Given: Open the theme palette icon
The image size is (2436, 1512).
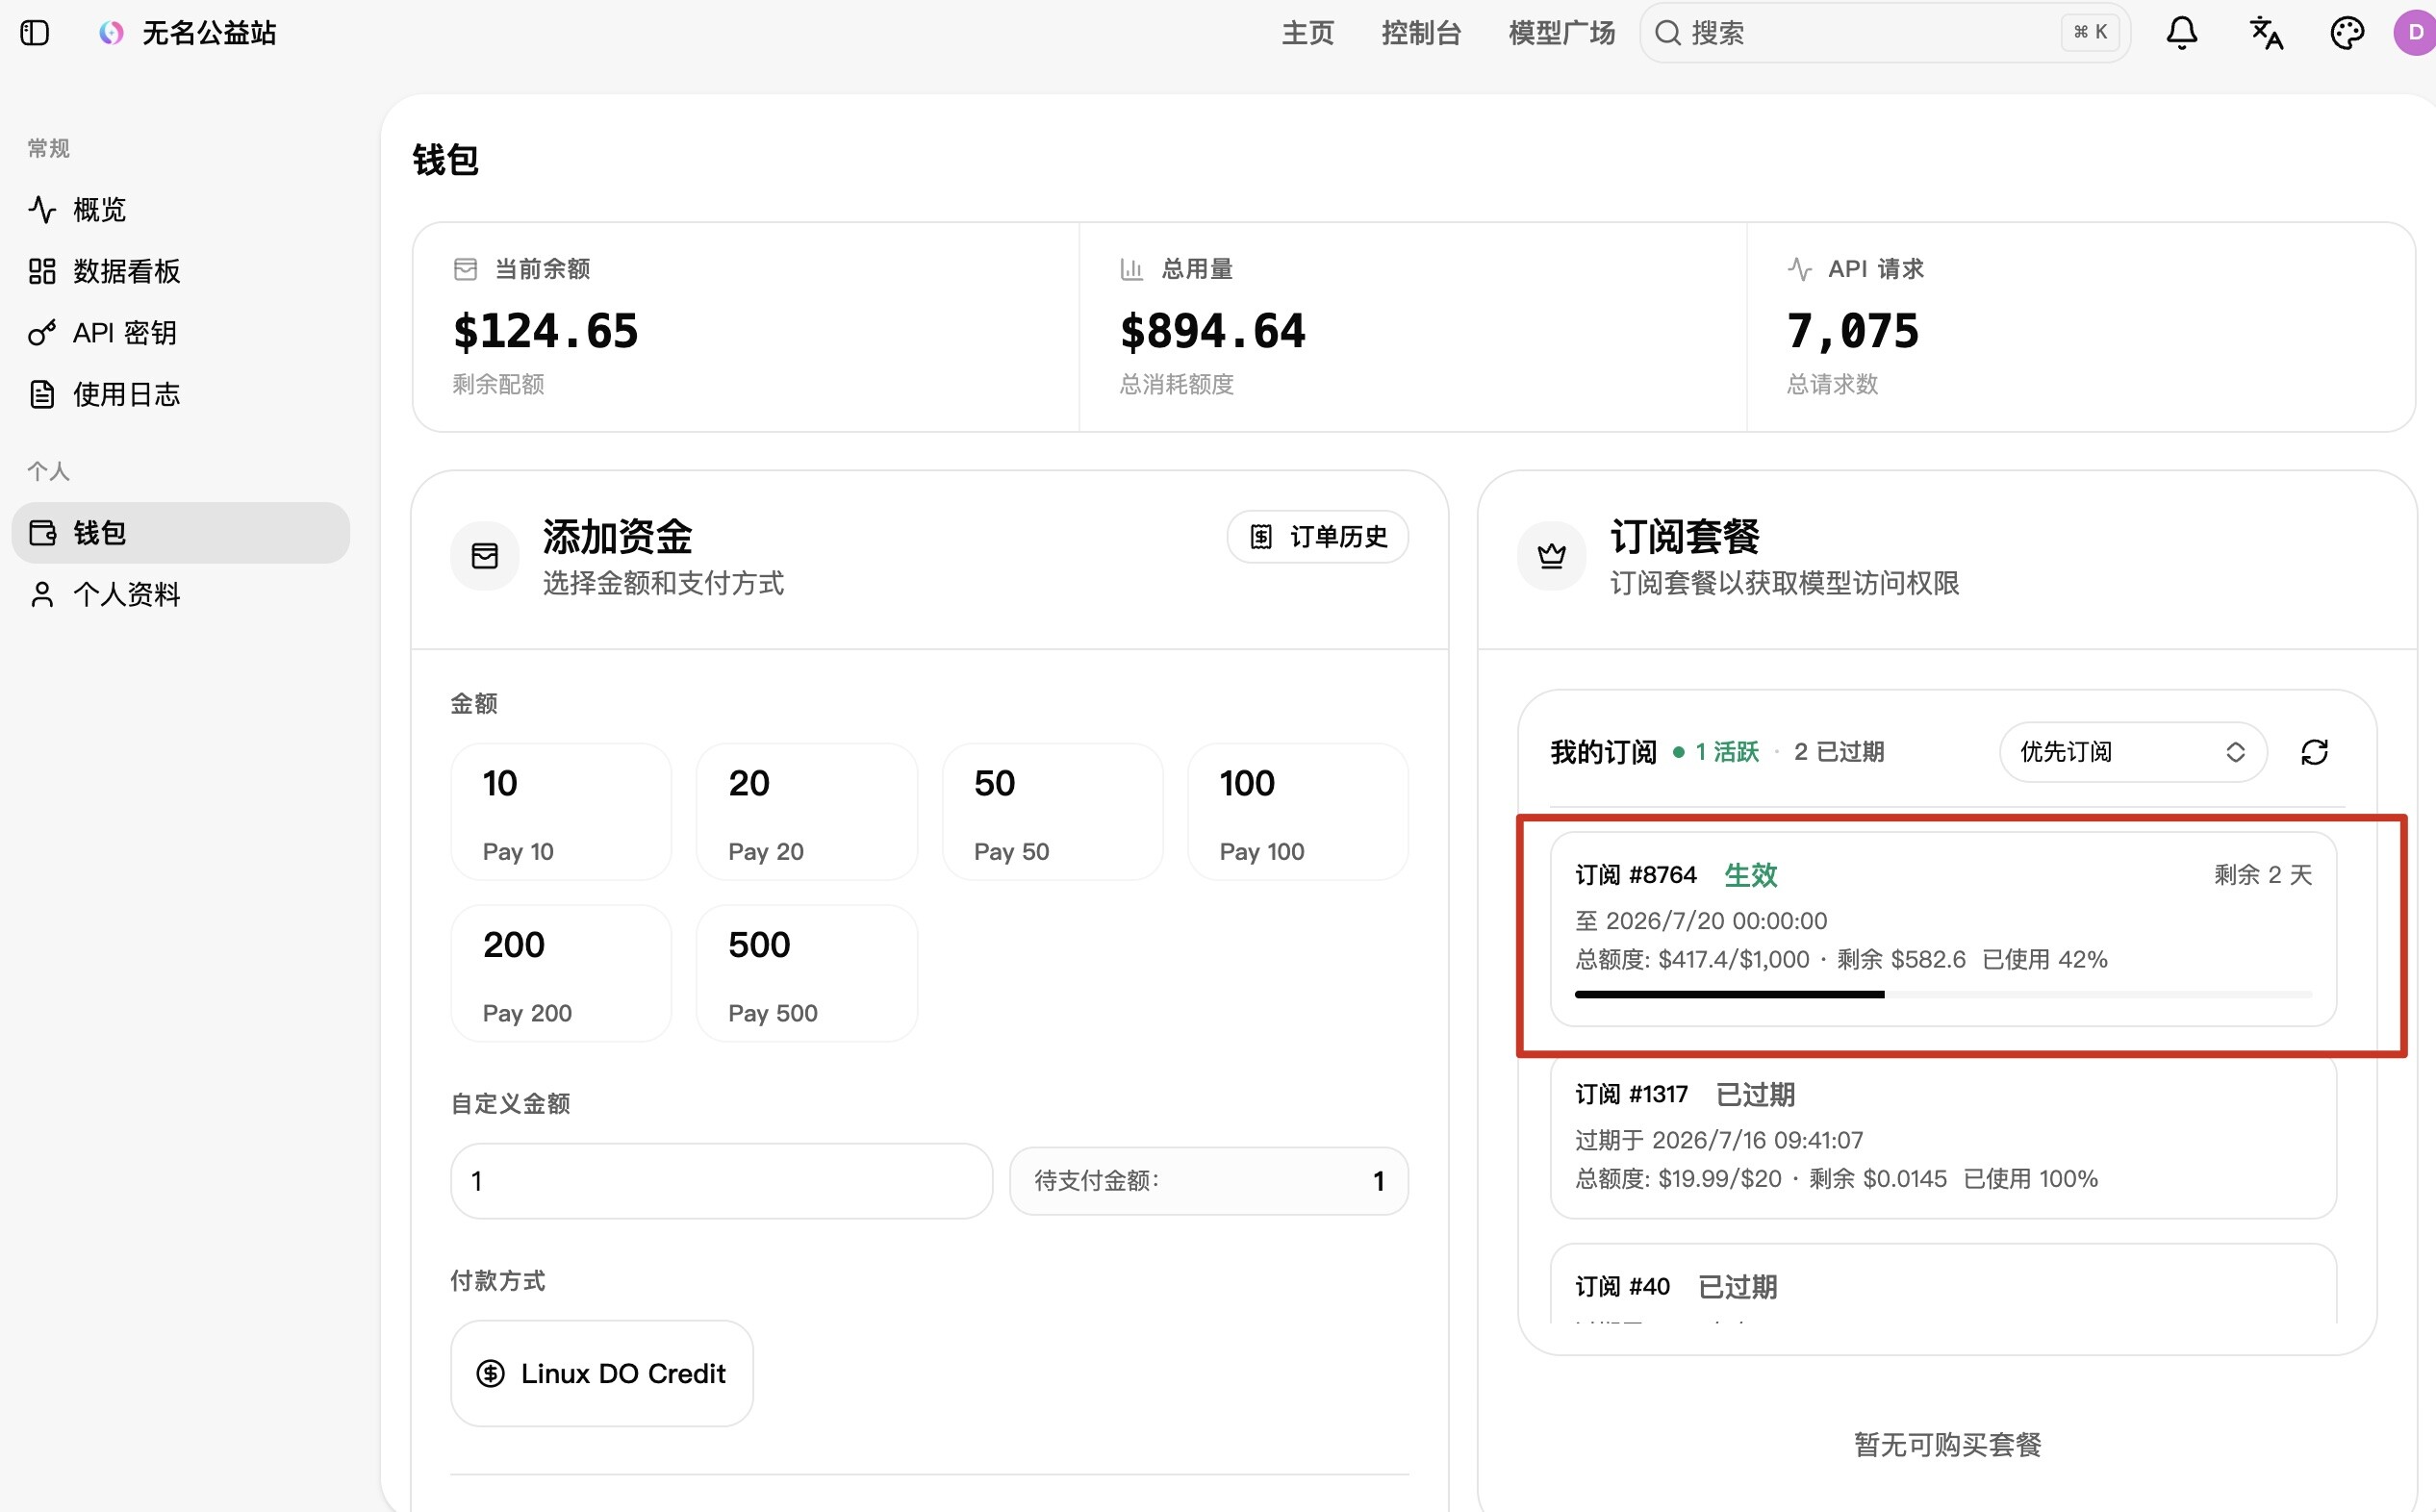Looking at the screenshot, I should pyautogui.click(x=2346, y=33).
